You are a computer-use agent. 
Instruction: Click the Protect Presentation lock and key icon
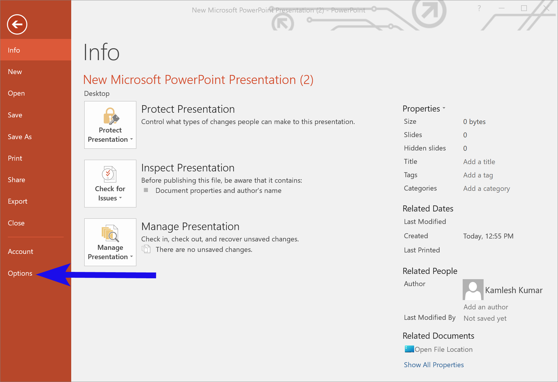pos(111,116)
